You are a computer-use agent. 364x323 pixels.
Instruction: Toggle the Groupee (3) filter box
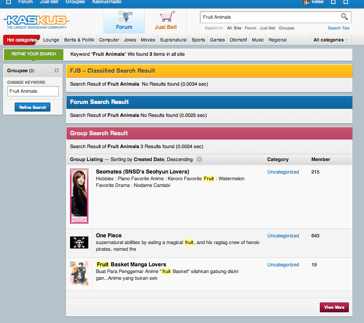click(57, 70)
